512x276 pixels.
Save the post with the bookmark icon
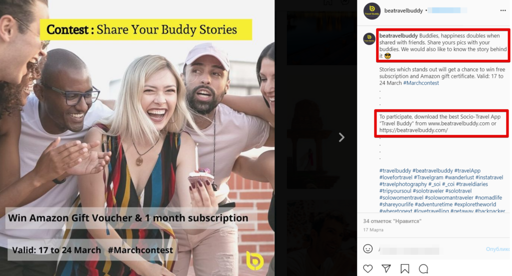(x=404, y=269)
